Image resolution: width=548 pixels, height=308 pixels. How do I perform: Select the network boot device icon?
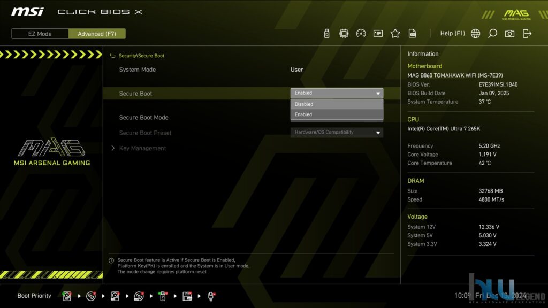coord(211,296)
